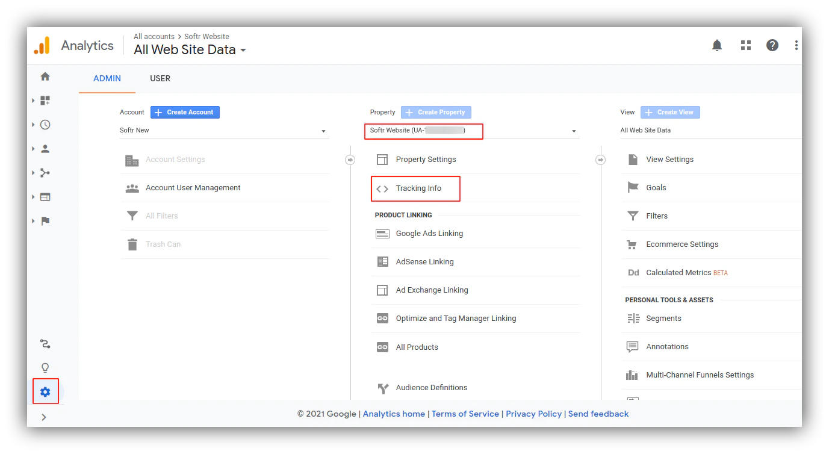
Task: Click the Annotations speech bubble icon
Action: (x=632, y=347)
